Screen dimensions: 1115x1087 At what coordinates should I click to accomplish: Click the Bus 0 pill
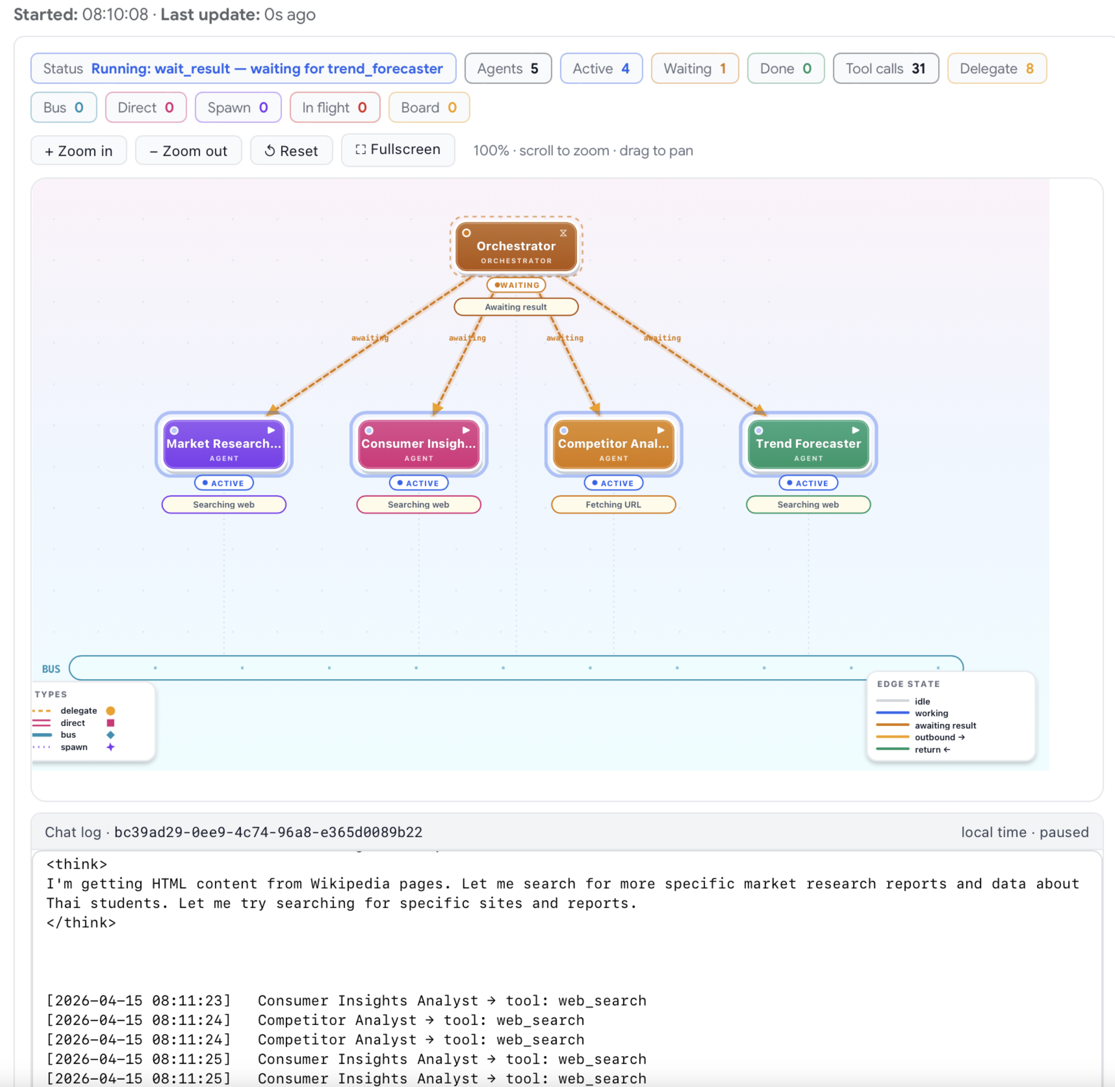[63, 107]
